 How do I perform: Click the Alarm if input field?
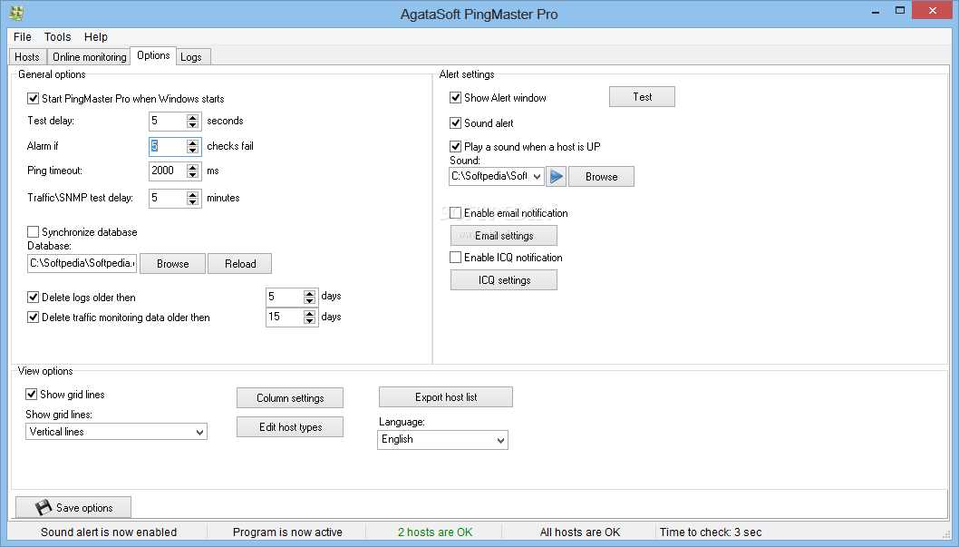[169, 146]
